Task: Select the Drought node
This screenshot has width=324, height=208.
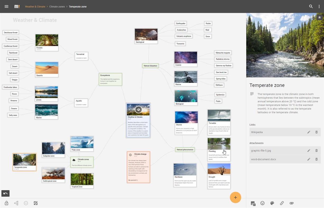Action: pos(219,176)
